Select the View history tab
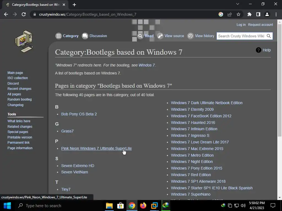The width and height of the screenshot is (282, 211). (x=205, y=36)
